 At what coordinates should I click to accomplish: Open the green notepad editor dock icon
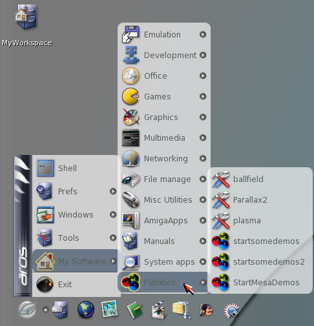135,311
